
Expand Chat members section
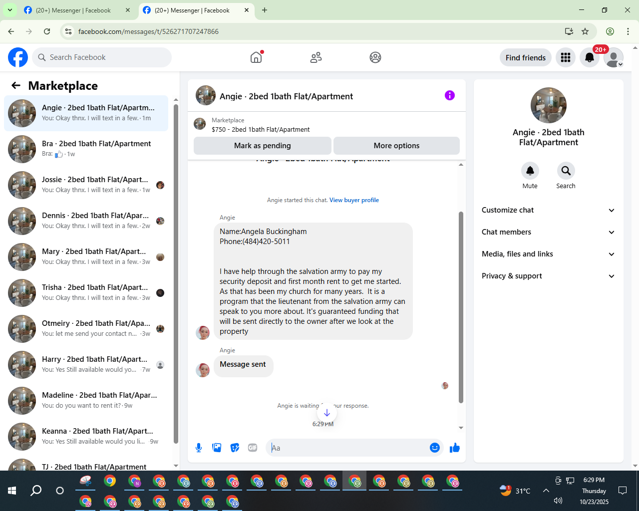tap(548, 232)
